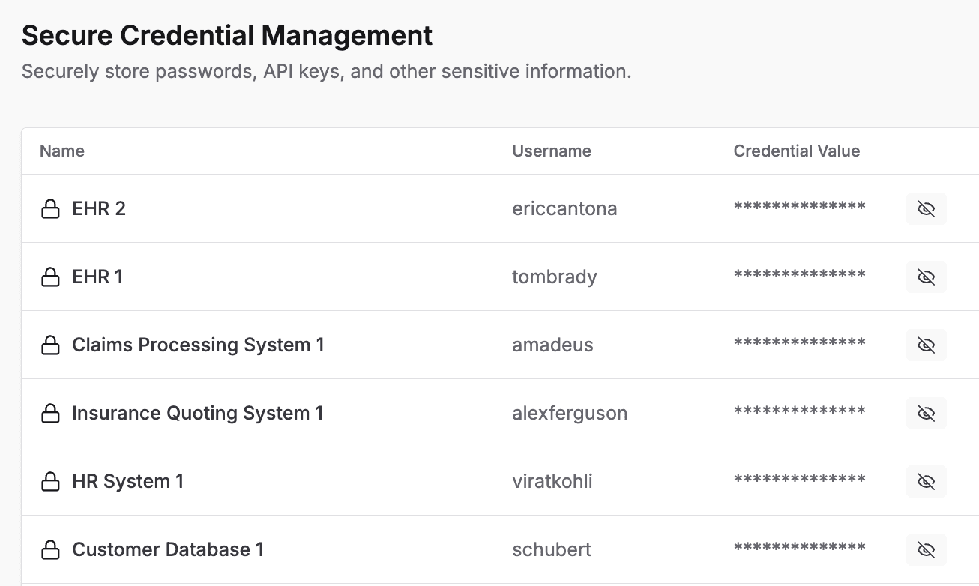Click lock icon for Claims Processing System 1
Viewport: 979px width, 586px height.
(x=50, y=345)
